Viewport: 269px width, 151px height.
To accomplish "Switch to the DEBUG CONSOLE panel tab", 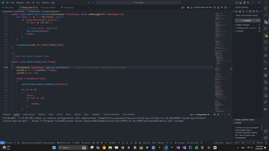I will (29, 114).
